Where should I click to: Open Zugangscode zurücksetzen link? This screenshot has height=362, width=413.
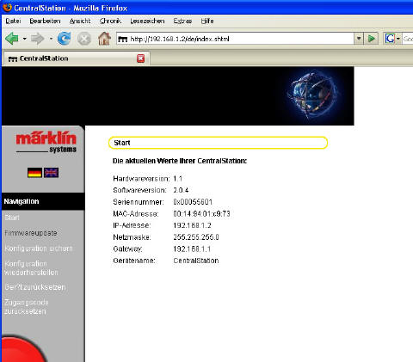click(x=26, y=307)
